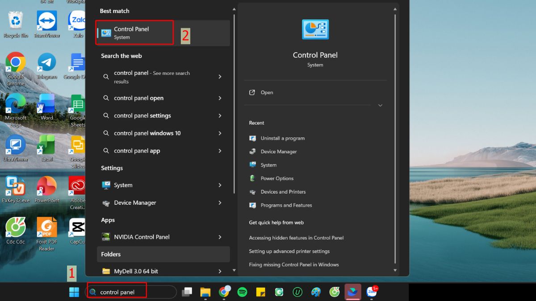Click the taskbar search box
Viewport: 536px width, 301px height.
click(x=132, y=292)
